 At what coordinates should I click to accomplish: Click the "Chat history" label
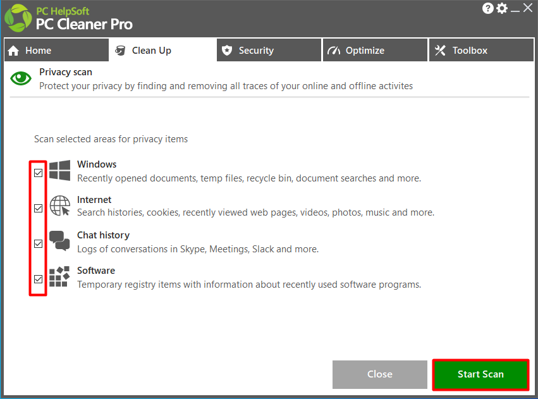[x=103, y=235]
